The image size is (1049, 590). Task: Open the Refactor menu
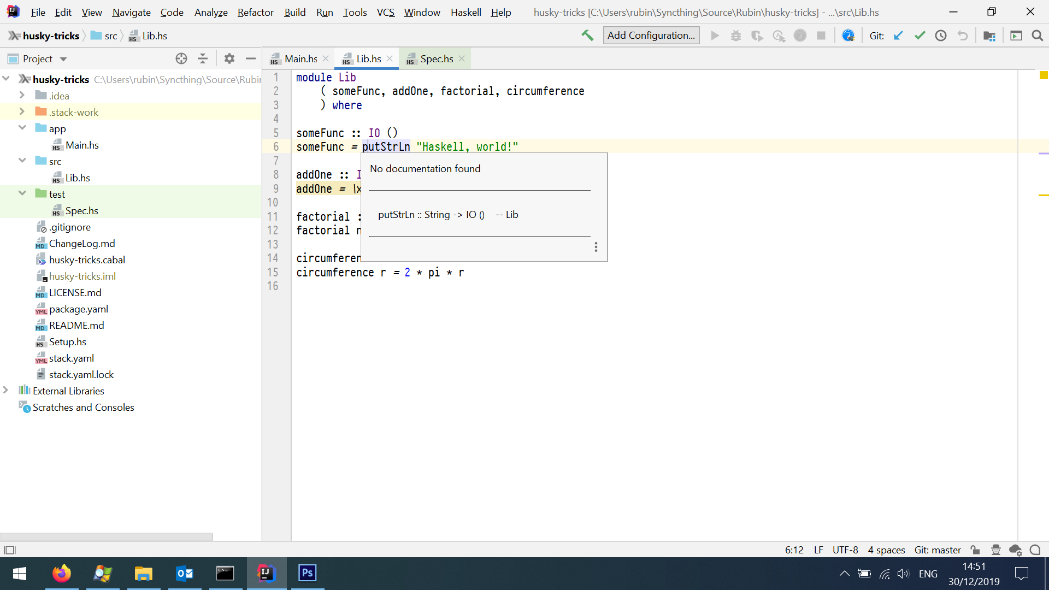pos(255,12)
